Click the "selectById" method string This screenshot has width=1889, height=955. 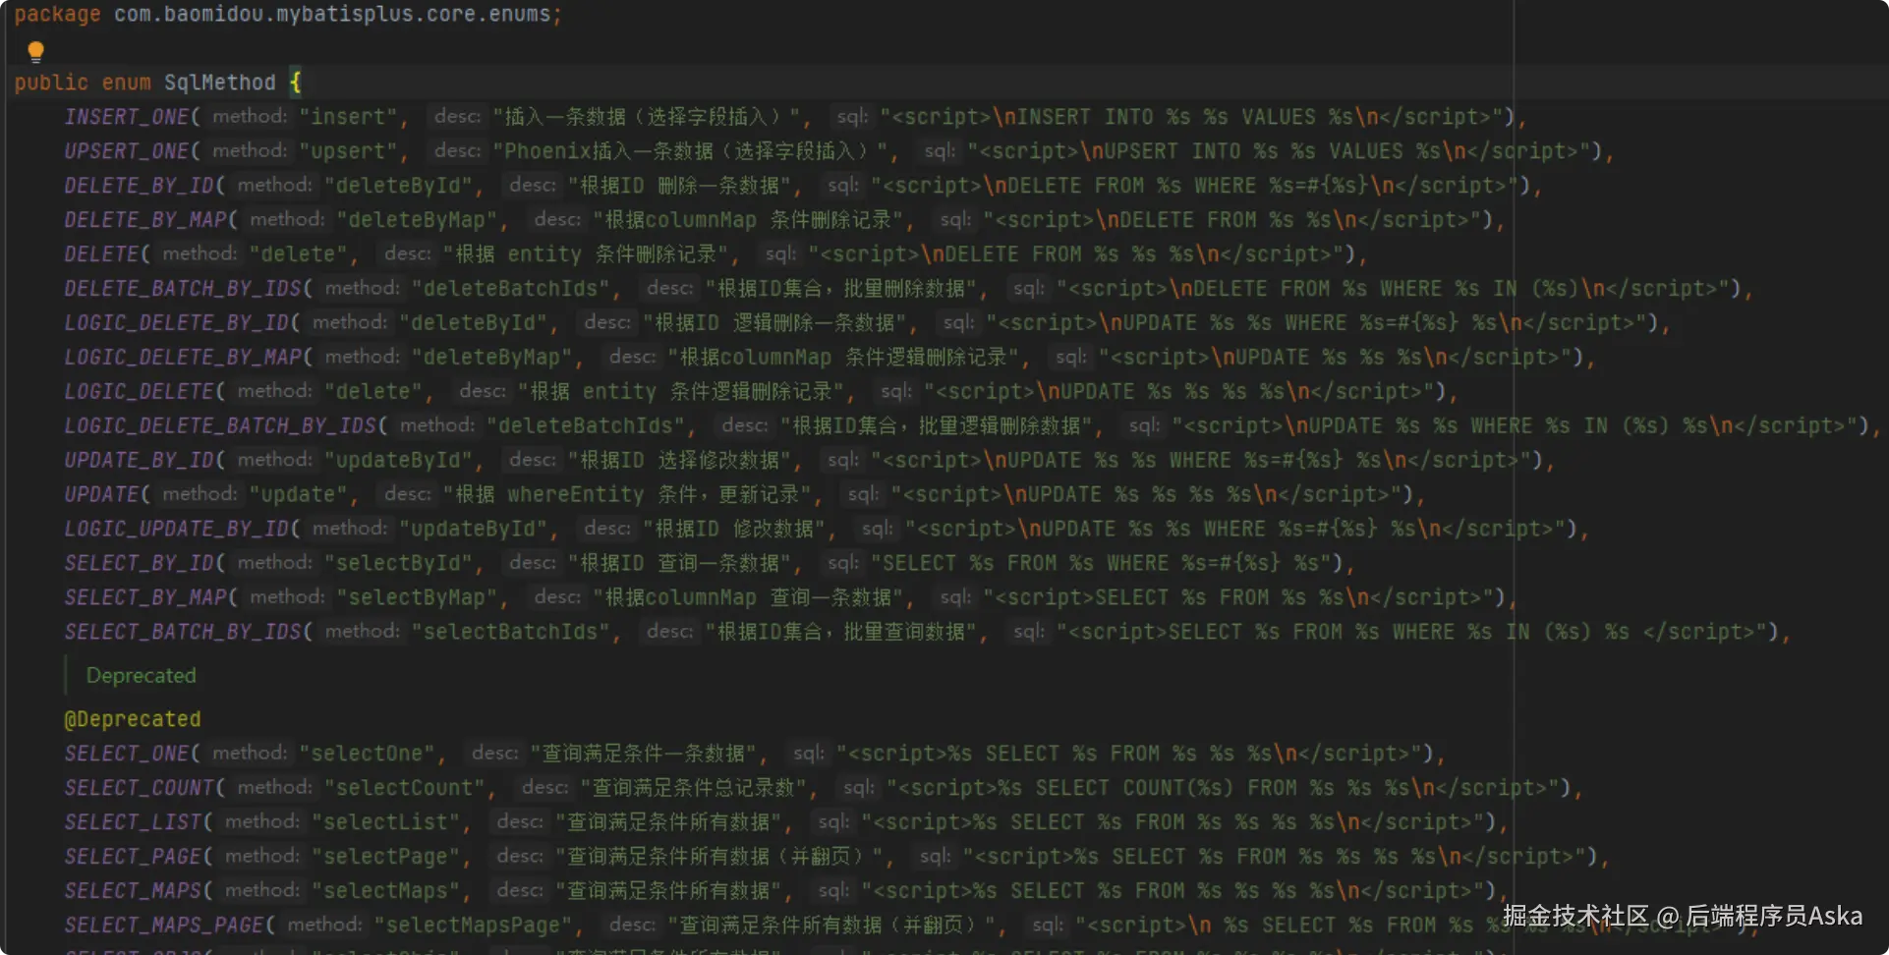pos(399,564)
